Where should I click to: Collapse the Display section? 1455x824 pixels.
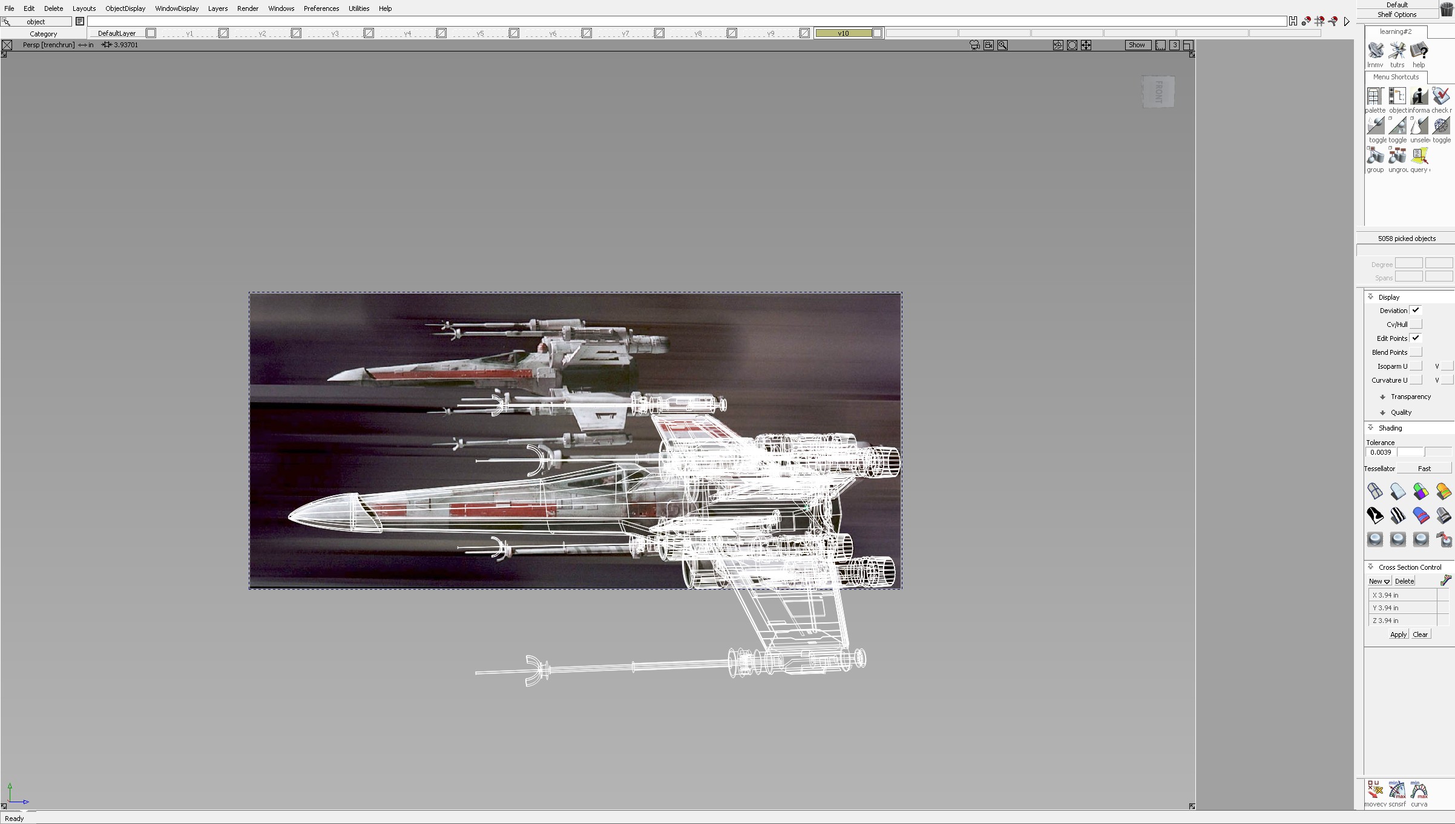pyautogui.click(x=1370, y=297)
